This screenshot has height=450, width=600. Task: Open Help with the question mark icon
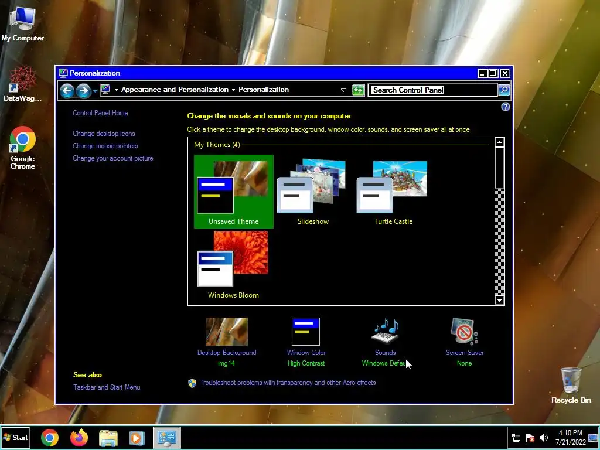pyautogui.click(x=505, y=107)
